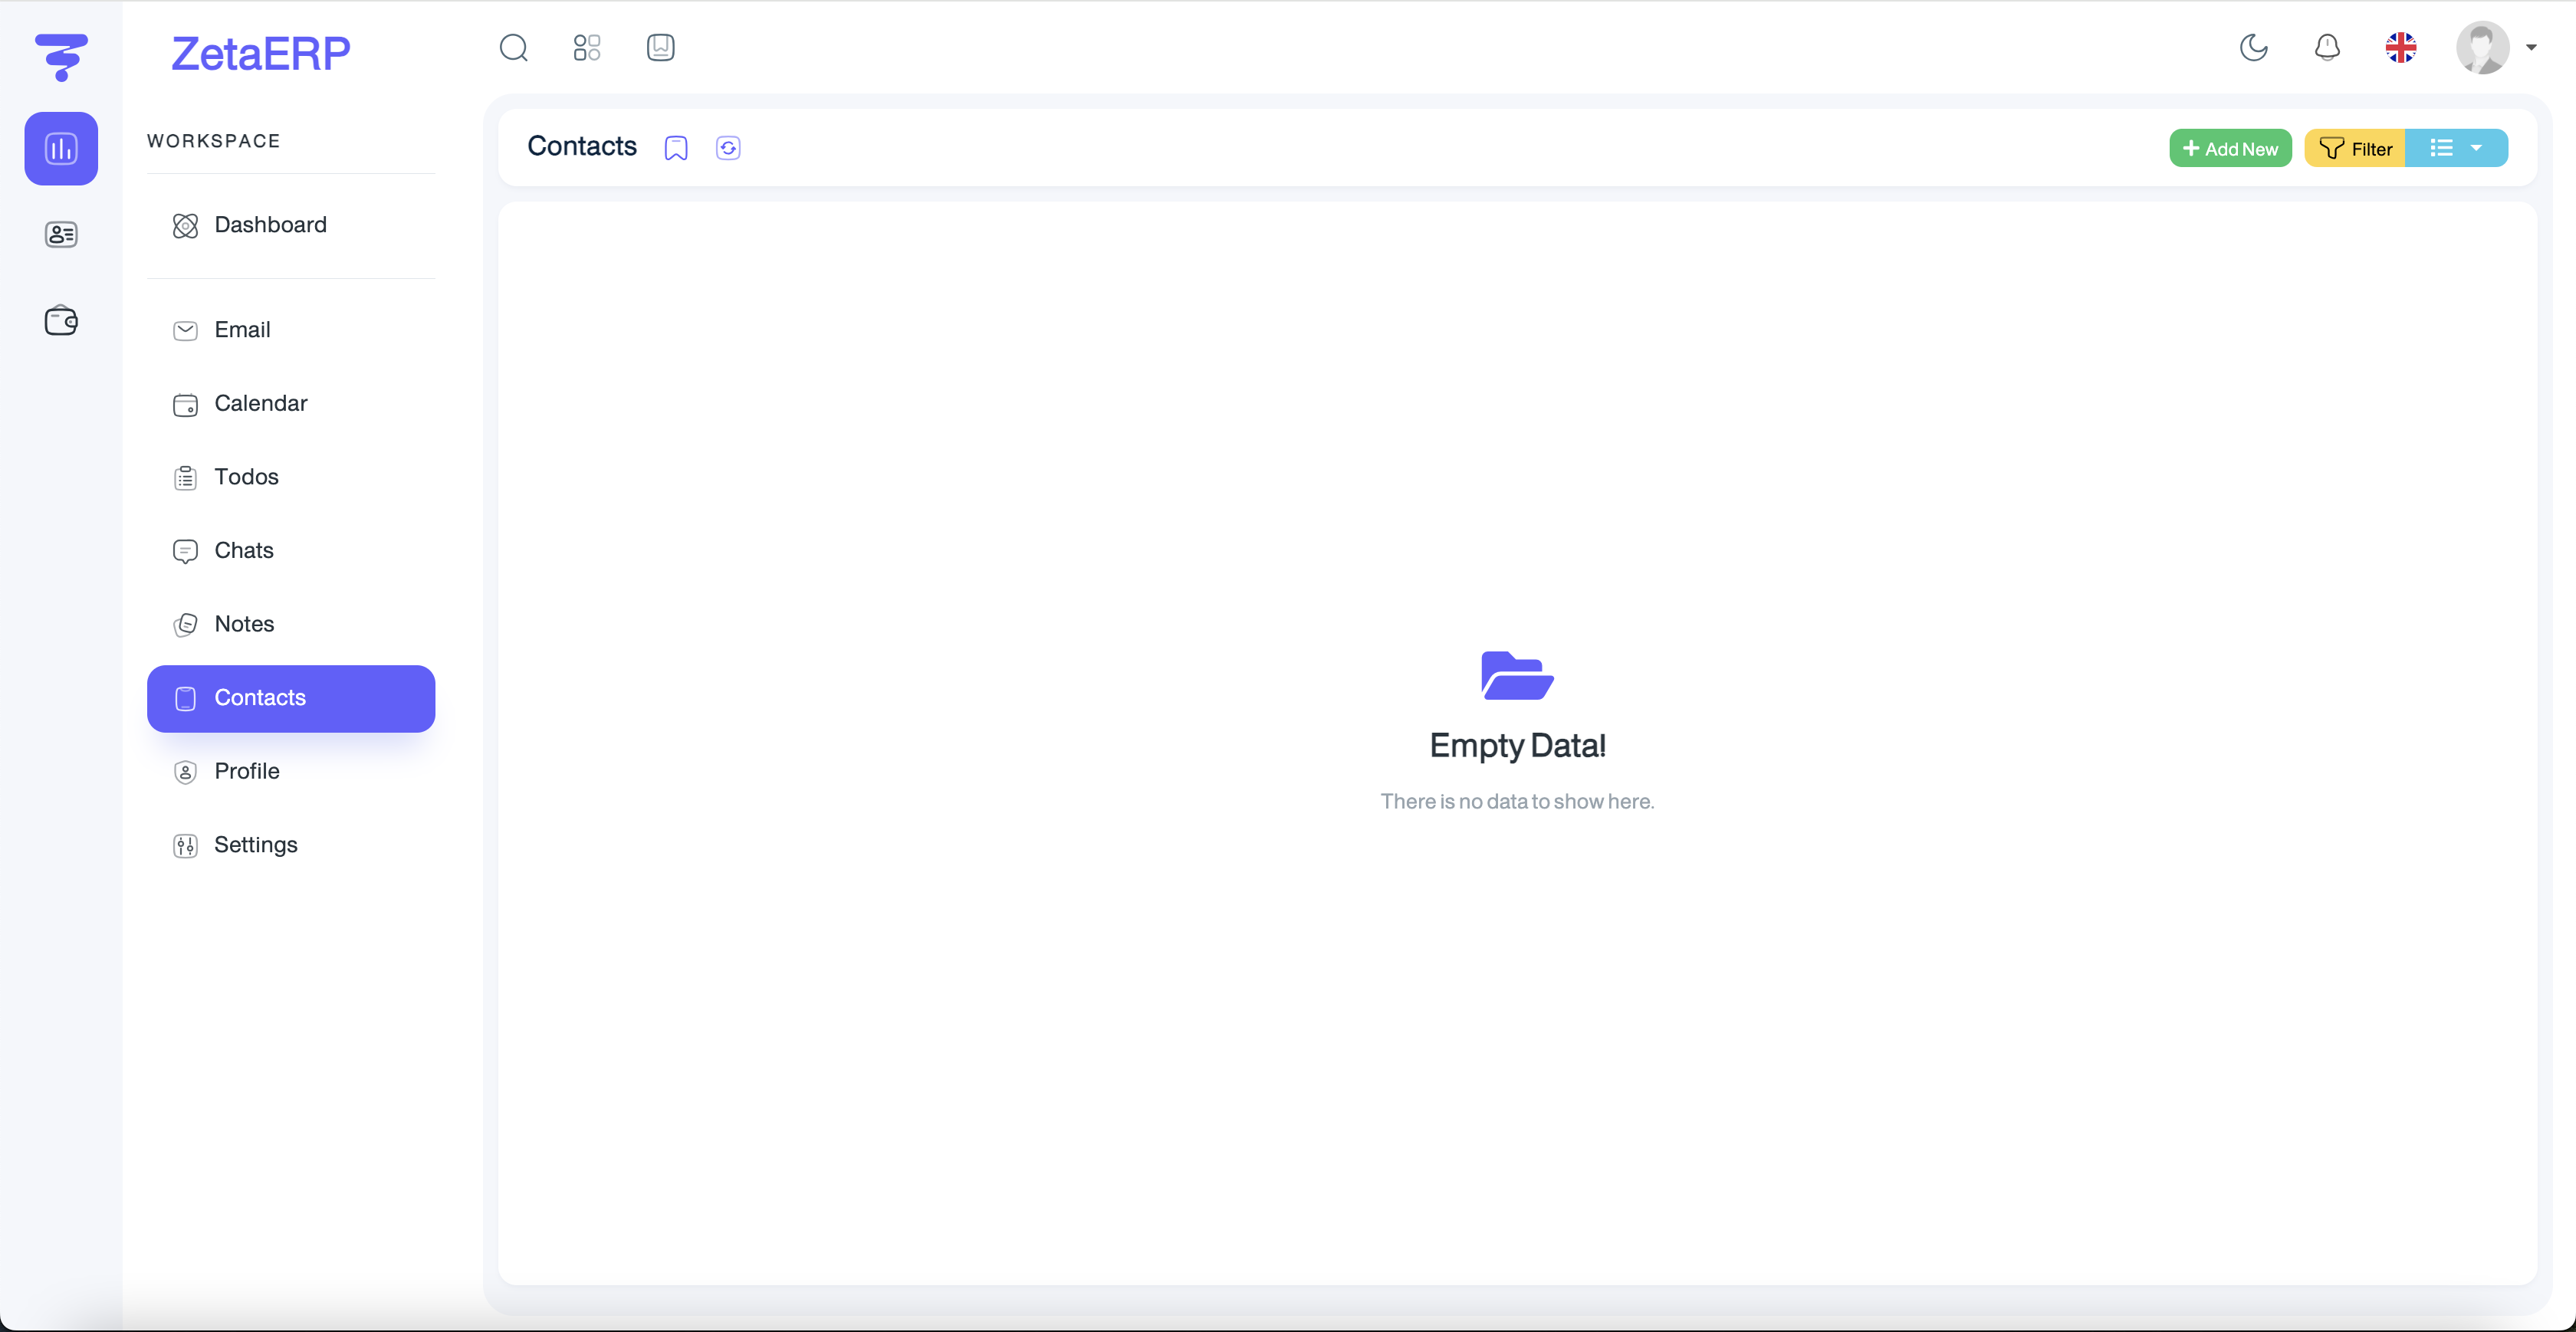The height and width of the screenshot is (1332, 2576).
Task: Click the UK flag language selector
Action: pos(2400,48)
